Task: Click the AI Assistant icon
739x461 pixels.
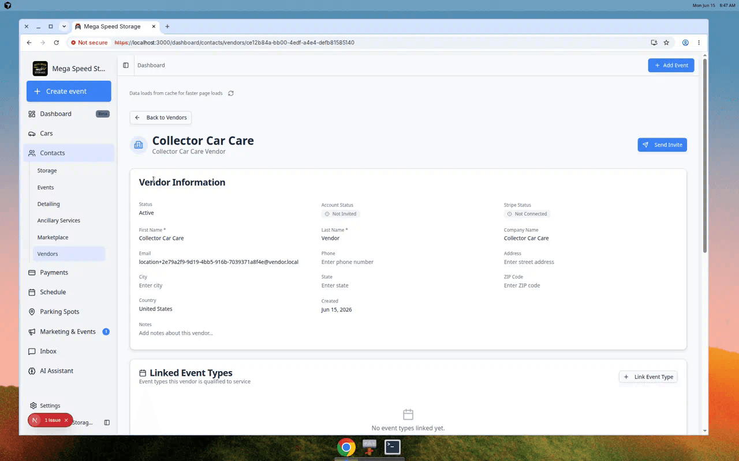Action: coord(32,371)
